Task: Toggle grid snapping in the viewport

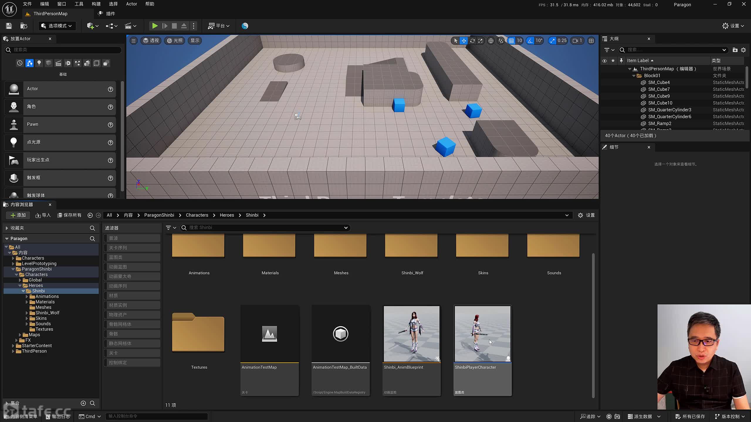Action: (511, 41)
